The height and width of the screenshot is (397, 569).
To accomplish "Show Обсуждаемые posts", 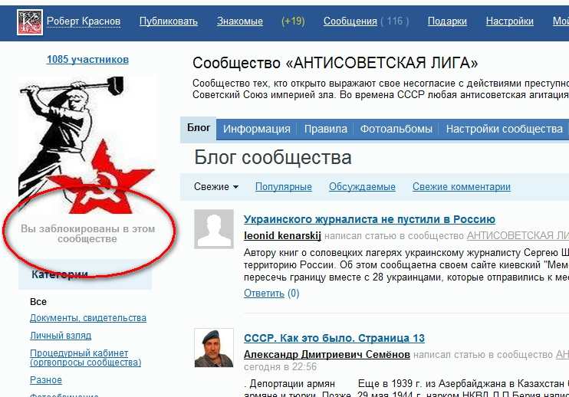I will pyautogui.click(x=362, y=187).
